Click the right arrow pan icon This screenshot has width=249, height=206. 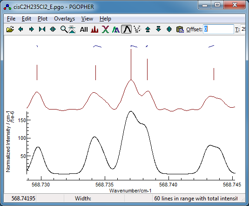(x=32, y=29)
